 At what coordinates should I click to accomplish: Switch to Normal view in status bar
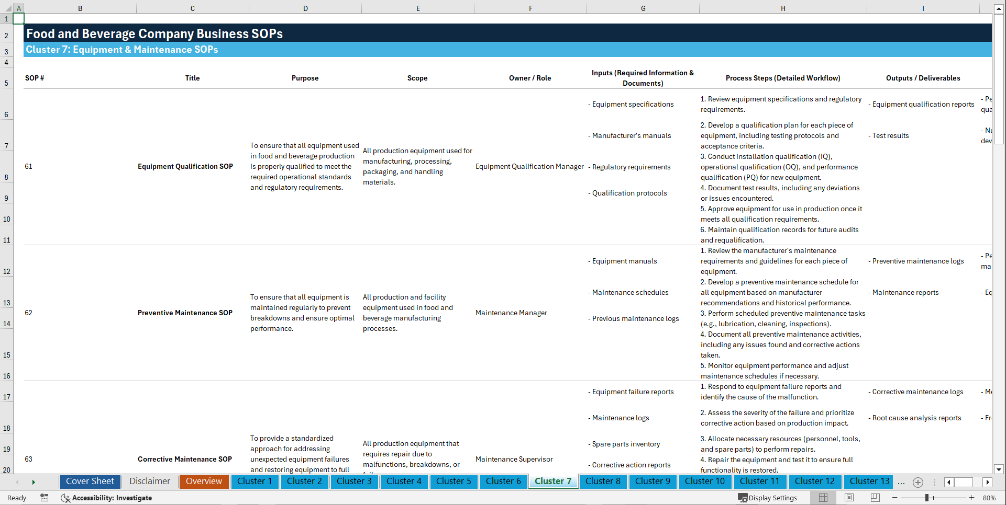click(x=823, y=498)
